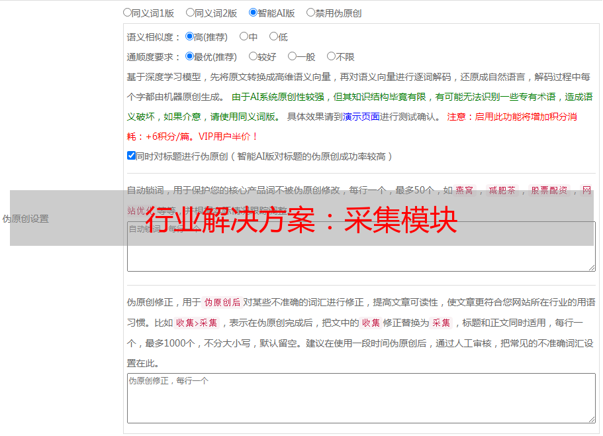This screenshot has width=603, height=436.
Task: Set 通顺度要求 to 最优(推荐)
Action: (x=189, y=56)
